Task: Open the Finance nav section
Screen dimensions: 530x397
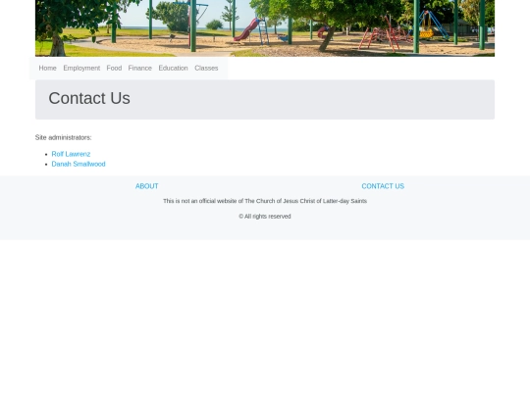Action: (140, 69)
